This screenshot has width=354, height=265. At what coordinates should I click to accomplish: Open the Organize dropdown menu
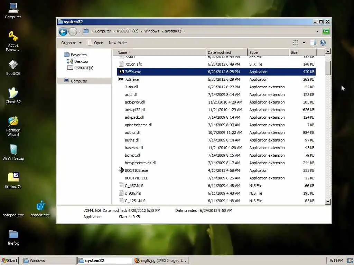click(71, 43)
